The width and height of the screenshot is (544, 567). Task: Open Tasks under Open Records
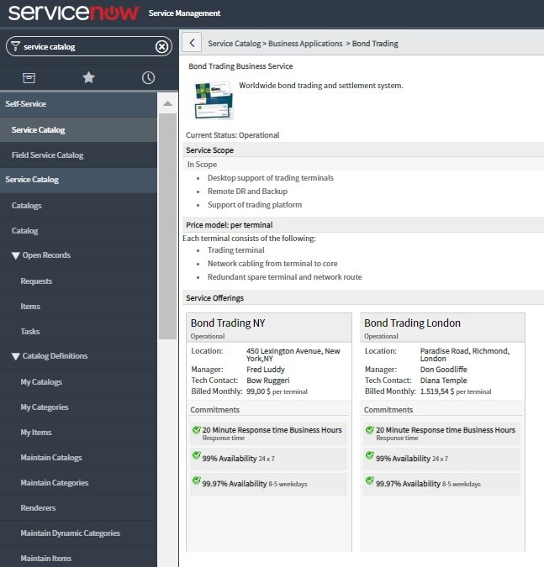[78, 331]
